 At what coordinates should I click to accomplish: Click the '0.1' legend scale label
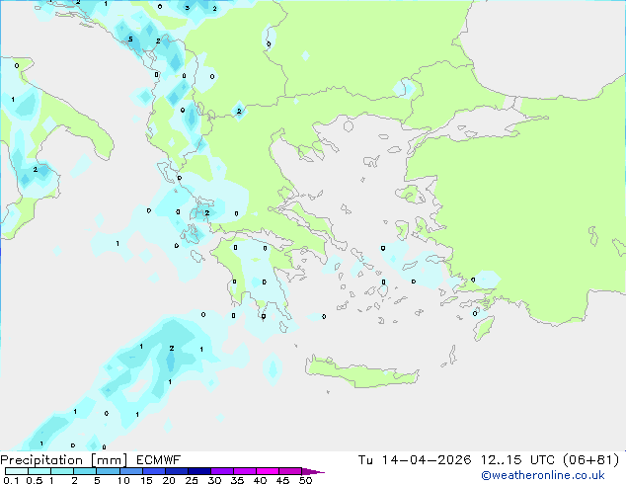(x=11, y=480)
